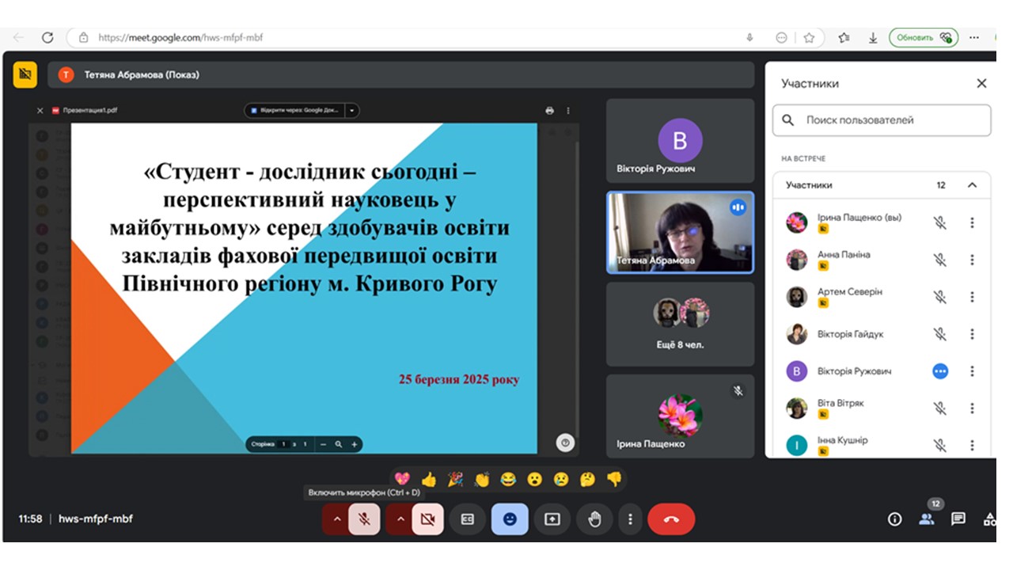The height and width of the screenshot is (570, 1013).
Task: Open more options for Анна Паніна
Action: [973, 260]
